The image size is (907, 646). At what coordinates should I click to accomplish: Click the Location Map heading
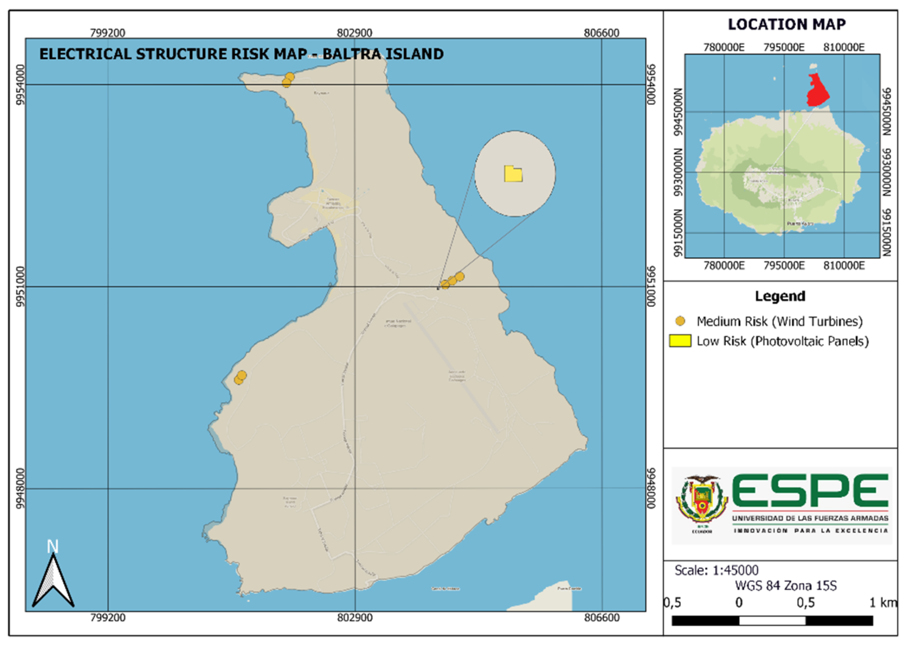tap(786, 24)
